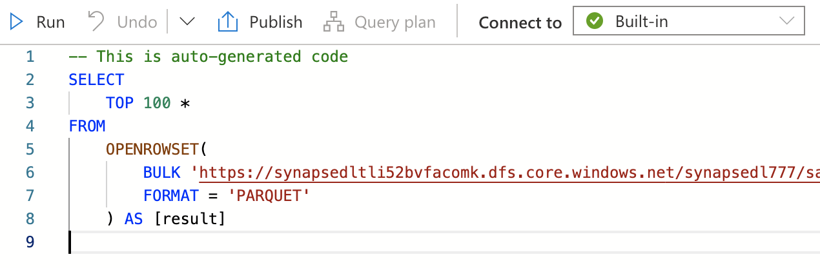Click the Undo curved arrow icon
The width and height of the screenshot is (820, 268).
click(x=97, y=22)
